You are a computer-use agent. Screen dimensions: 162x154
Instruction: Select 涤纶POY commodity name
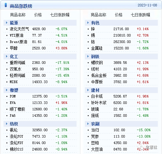click(16, 136)
